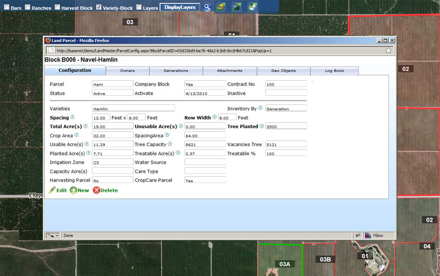This screenshot has width=440, height=276.
Task: Click the map block label 03
Action: click(130, 22)
